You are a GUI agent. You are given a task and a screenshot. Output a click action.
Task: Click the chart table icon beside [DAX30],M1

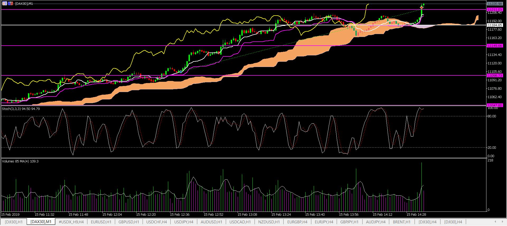pos(4,3)
